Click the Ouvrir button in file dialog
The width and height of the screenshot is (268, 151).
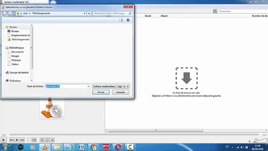[101, 92]
